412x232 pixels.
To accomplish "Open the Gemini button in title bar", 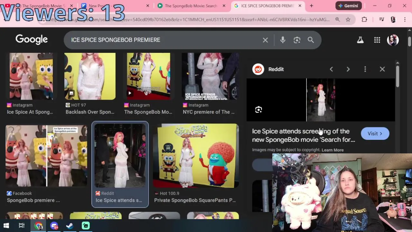I will click(349, 6).
